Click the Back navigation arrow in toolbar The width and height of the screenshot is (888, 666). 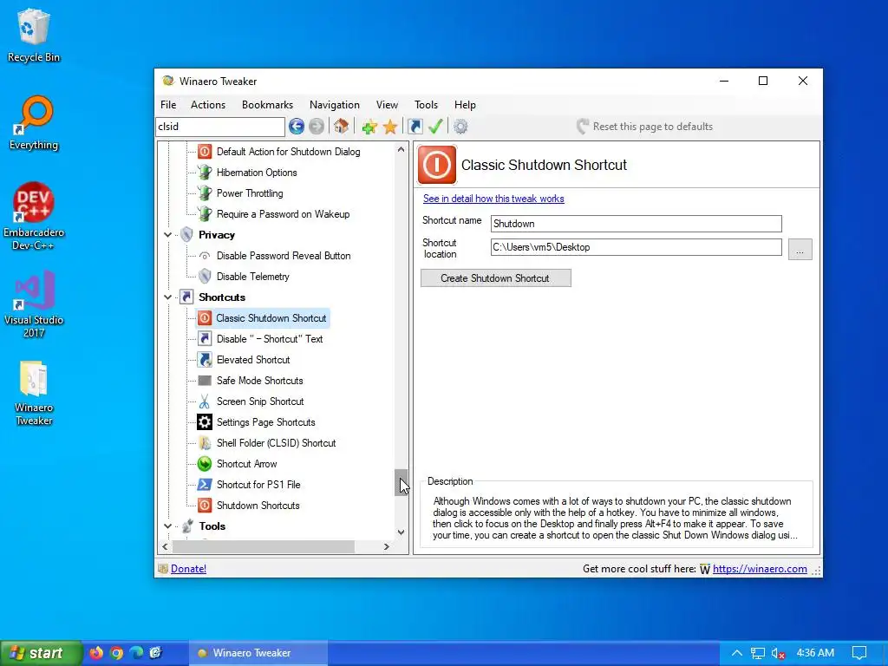297,127
